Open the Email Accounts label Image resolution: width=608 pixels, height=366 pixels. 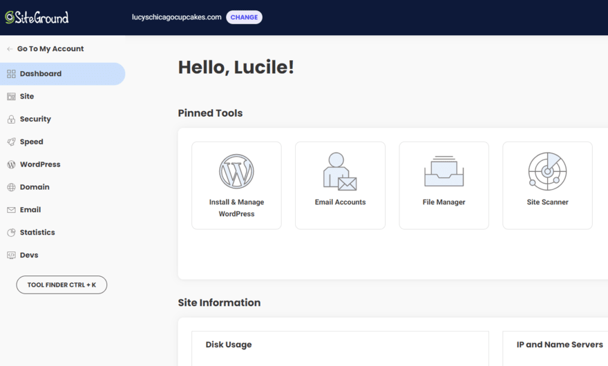point(340,202)
